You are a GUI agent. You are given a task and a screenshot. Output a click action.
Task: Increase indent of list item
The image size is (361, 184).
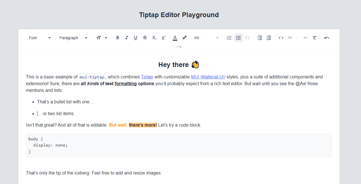tap(260, 38)
